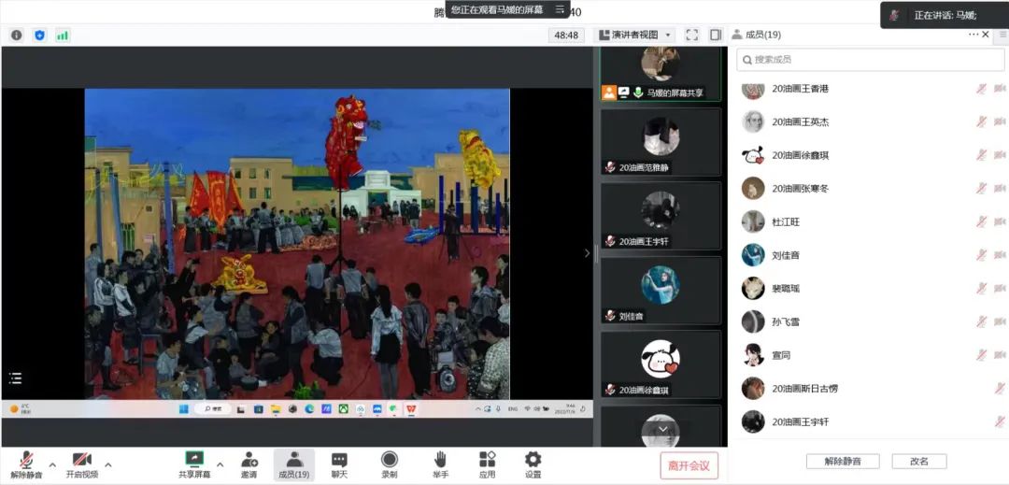Toggle camera icon for 孙飞雪 in member list

pos(1000,321)
